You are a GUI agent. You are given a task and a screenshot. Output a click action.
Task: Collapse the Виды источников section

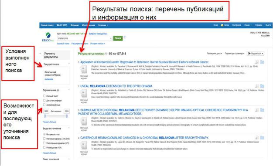69,128
